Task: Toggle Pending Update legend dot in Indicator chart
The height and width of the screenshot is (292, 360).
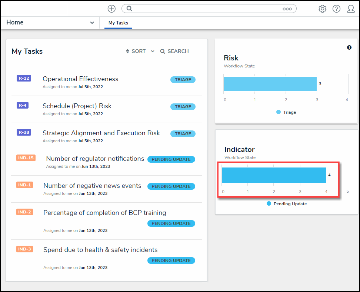Action: [x=269, y=203]
